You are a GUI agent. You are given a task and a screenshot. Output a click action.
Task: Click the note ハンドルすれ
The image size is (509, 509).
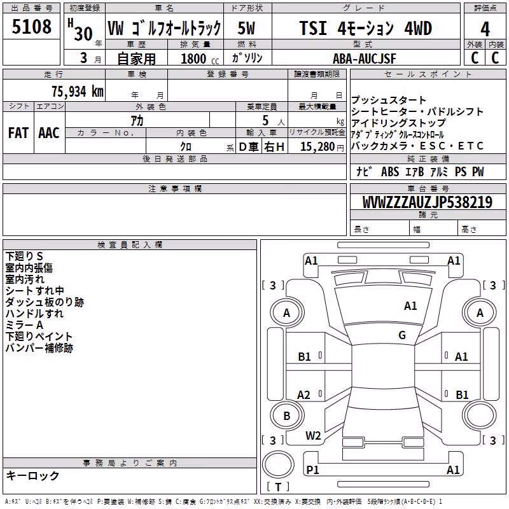[34, 314]
